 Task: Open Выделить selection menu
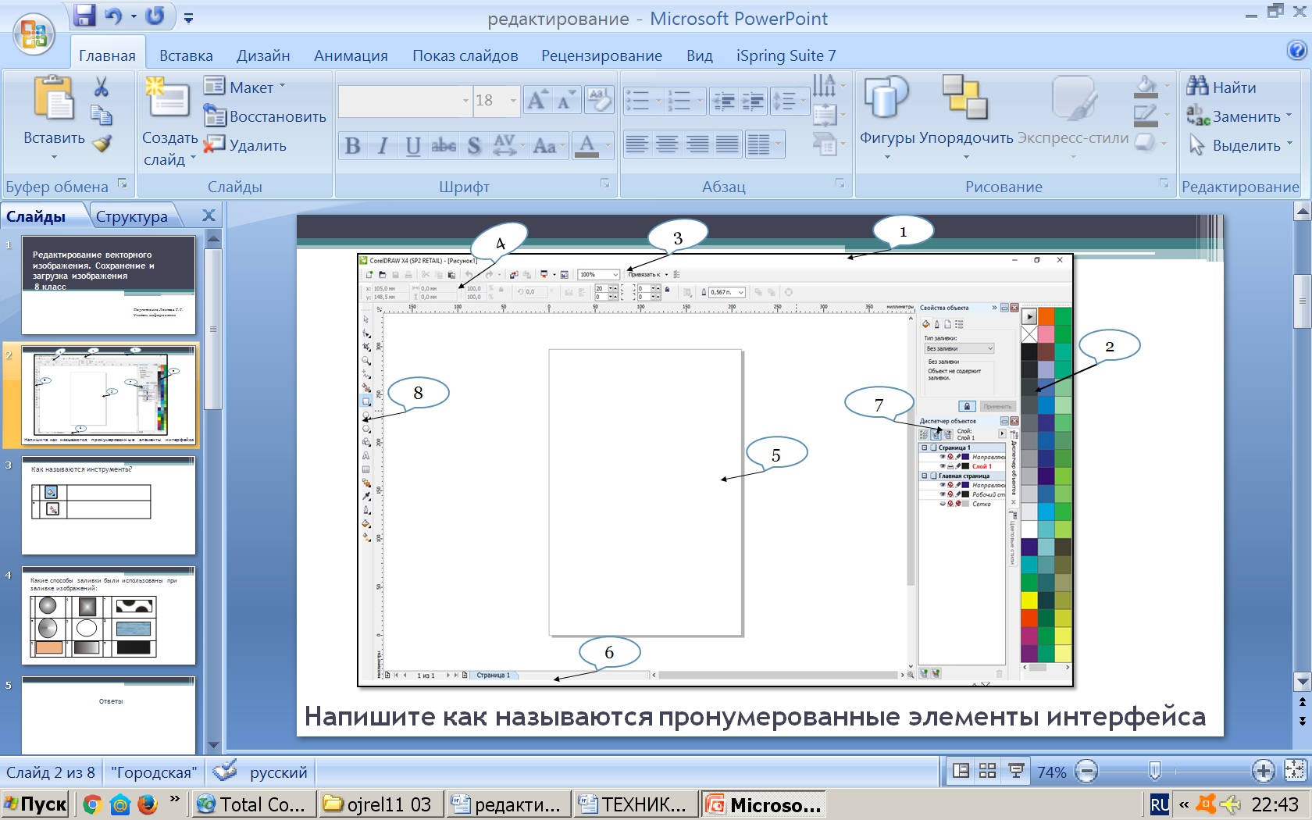click(1239, 145)
